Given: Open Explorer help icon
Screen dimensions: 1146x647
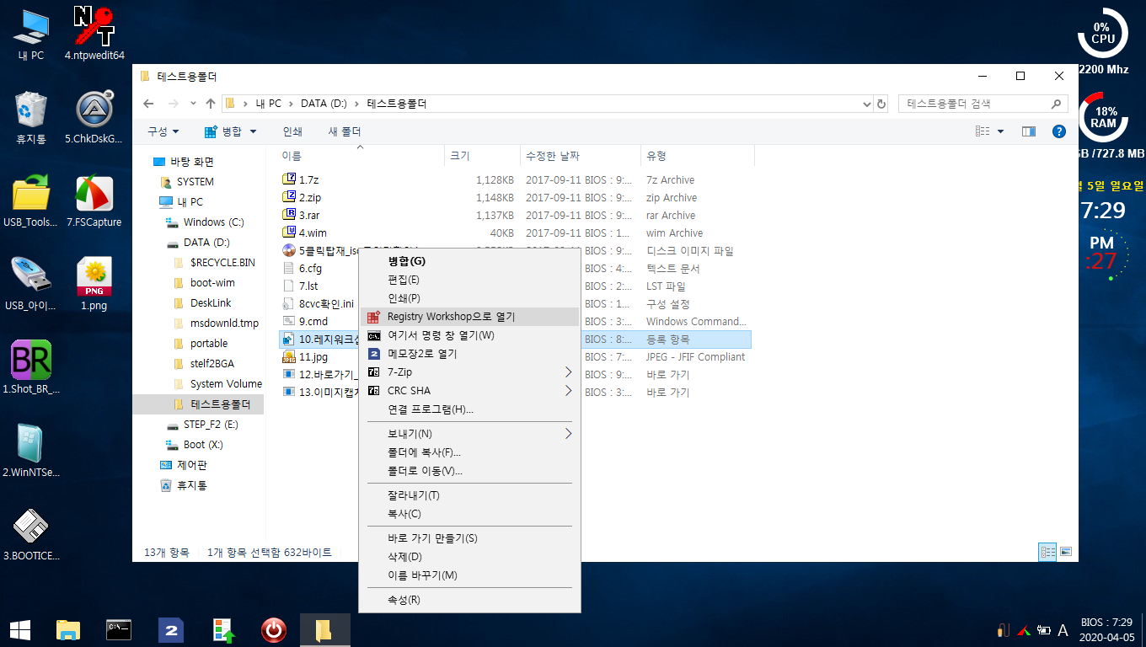Looking at the screenshot, I should coord(1059,131).
